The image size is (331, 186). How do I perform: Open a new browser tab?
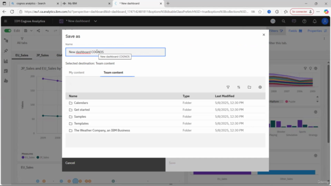pos(168,4)
